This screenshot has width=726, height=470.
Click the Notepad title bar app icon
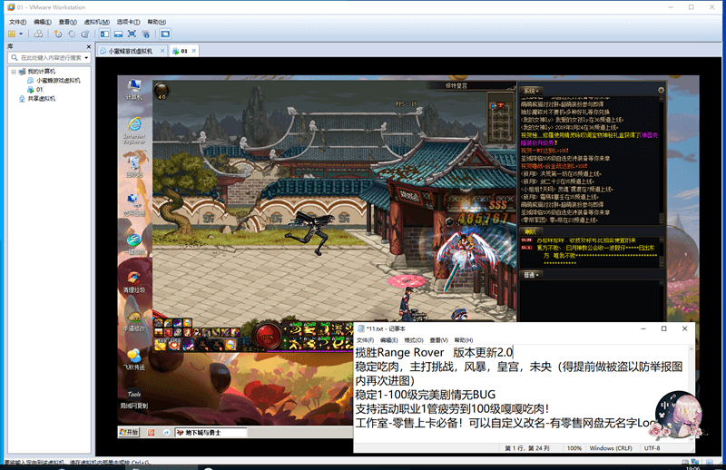[361, 328]
